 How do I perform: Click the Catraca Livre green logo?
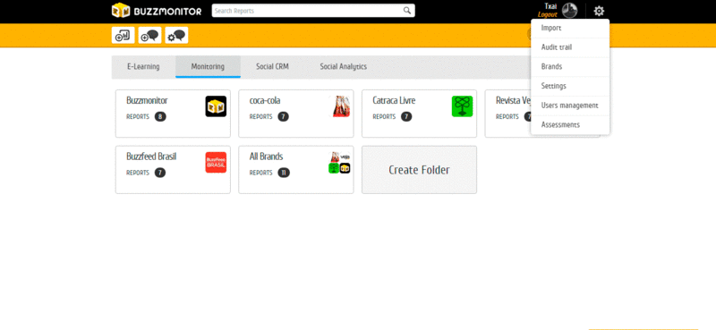pyautogui.click(x=462, y=106)
